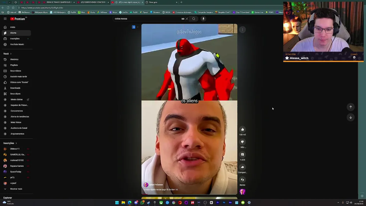Open comments (1.025)
Image resolution: width=366 pixels, height=206 pixels.
242,154
